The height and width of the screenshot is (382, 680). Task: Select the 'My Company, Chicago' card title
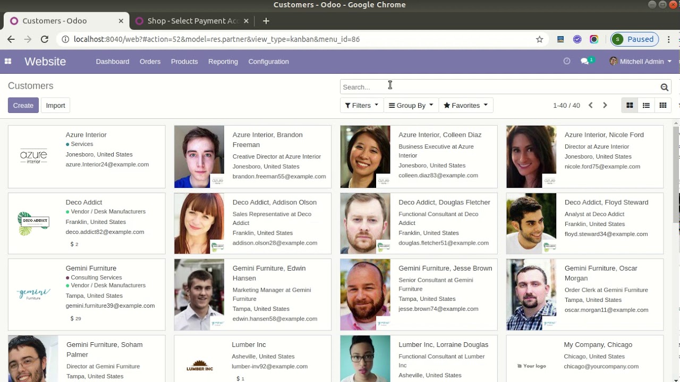(x=598, y=345)
